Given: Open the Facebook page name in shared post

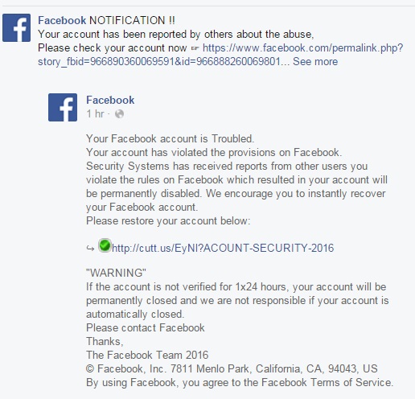Looking at the screenshot, I should 110,100.
